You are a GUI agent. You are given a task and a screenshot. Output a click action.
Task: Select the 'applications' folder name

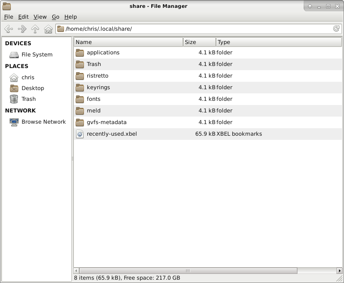[103, 53]
